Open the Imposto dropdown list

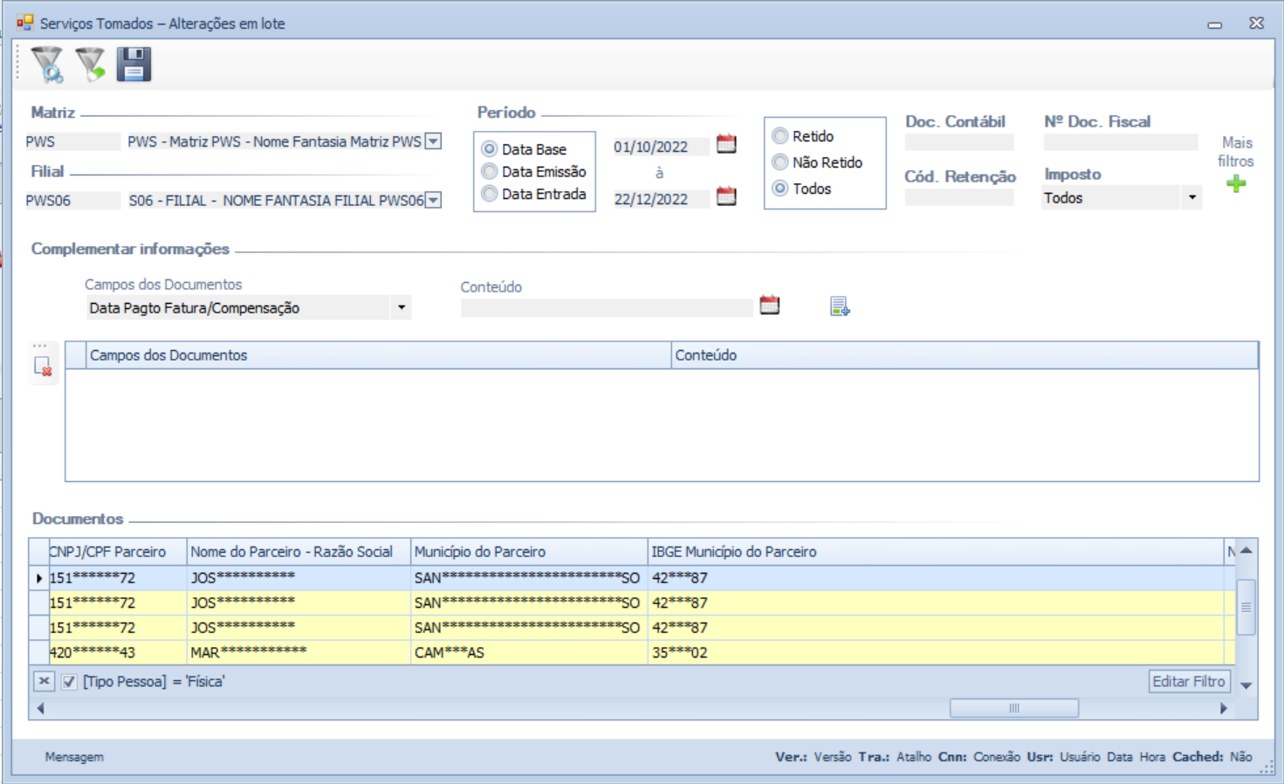(1191, 198)
